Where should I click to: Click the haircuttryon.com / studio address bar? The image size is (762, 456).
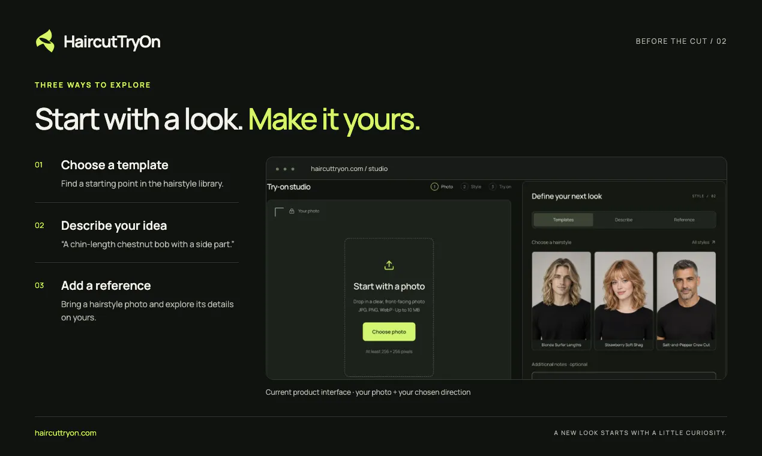349,169
